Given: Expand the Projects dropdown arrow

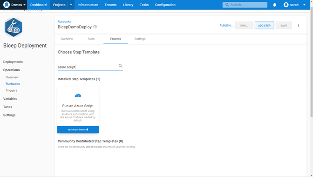Looking at the screenshot, I should pos(71,5).
